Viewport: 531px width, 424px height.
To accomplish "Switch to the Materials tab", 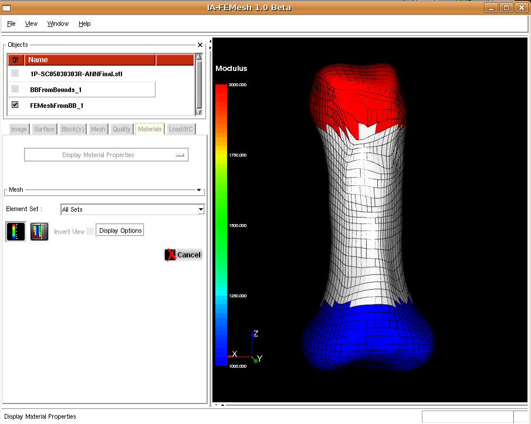I will pos(150,129).
